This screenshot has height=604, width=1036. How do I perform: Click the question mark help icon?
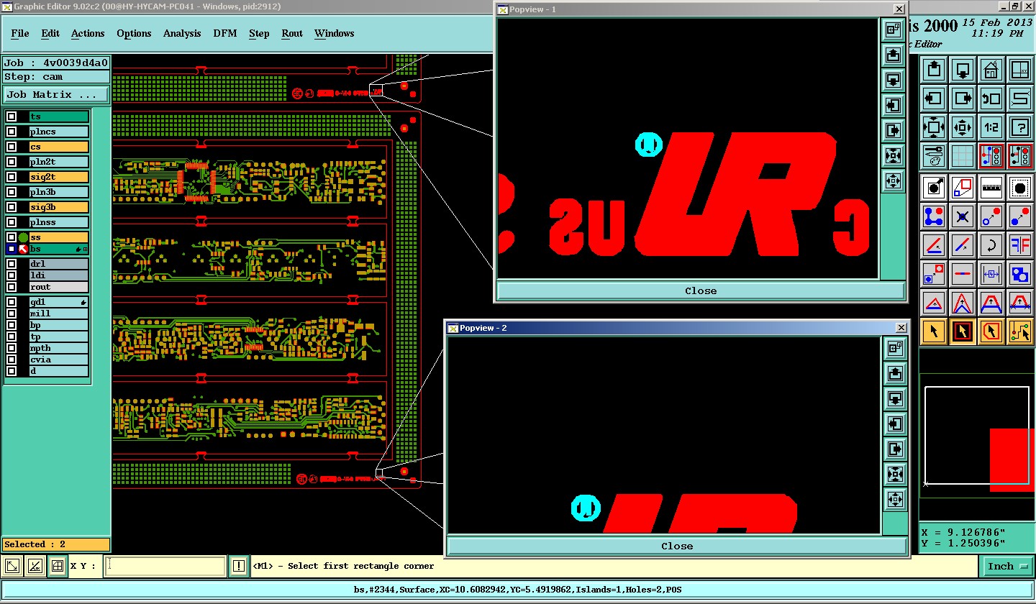click(1020, 127)
